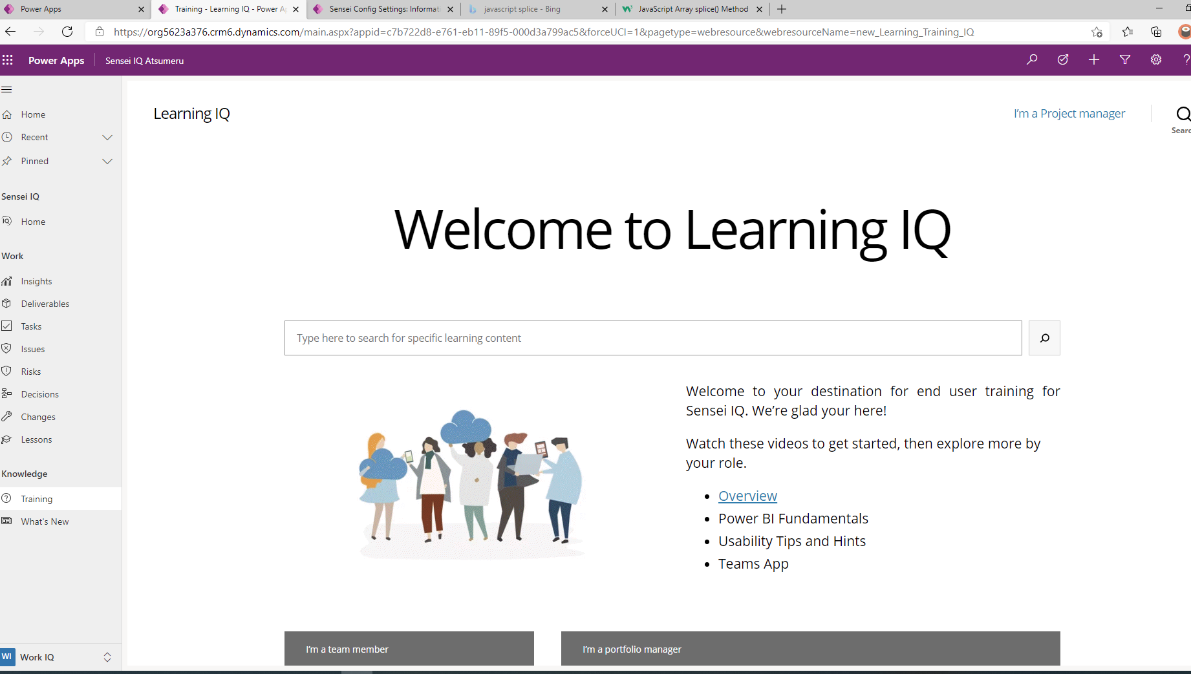The width and height of the screenshot is (1191, 674).
Task: Collapse the sidebar with hamburger icon
Action: point(7,89)
